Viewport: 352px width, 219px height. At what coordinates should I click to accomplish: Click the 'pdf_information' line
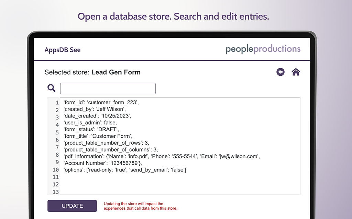tap(162, 156)
